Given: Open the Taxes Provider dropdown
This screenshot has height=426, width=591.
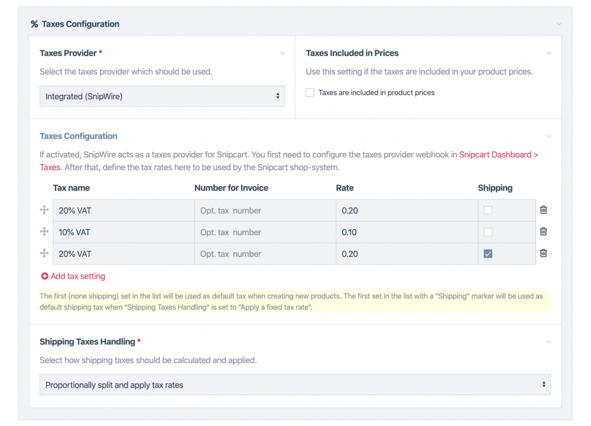Looking at the screenshot, I should [x=162, y=96].
